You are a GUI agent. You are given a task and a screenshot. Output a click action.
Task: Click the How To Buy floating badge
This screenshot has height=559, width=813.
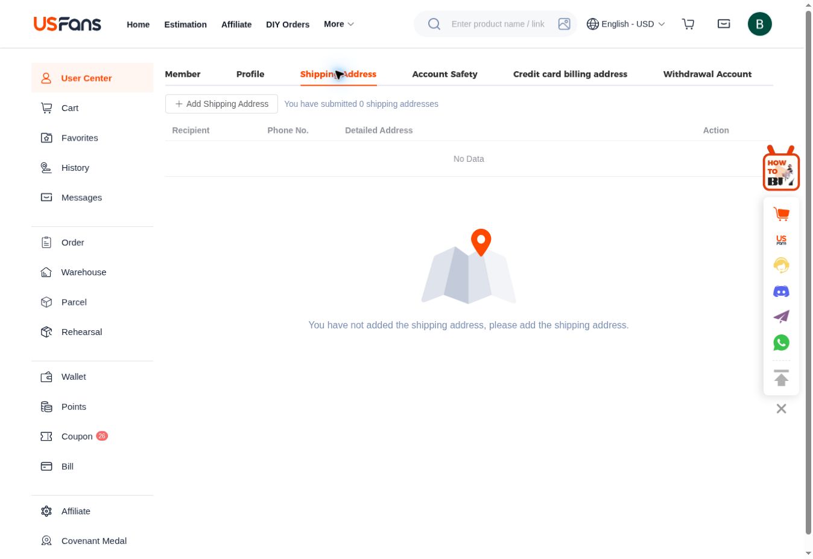click(x=781, y=168)
